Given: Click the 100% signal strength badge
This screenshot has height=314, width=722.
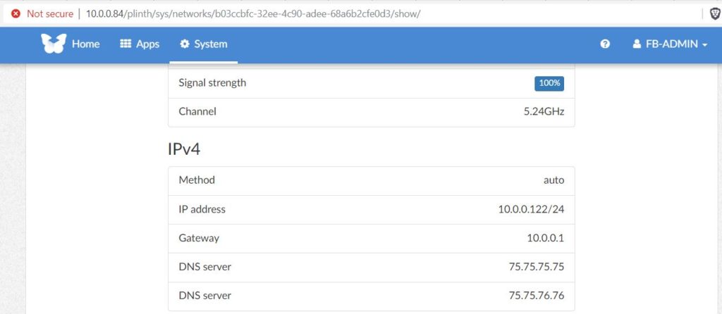Looking at the screenshot, I should (549, 83).
